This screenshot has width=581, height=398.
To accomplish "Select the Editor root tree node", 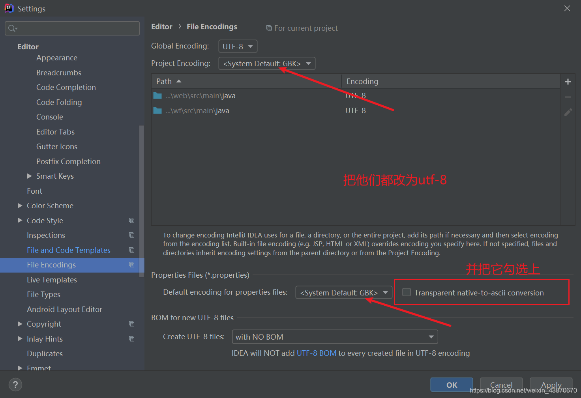I will click(28, 47).
